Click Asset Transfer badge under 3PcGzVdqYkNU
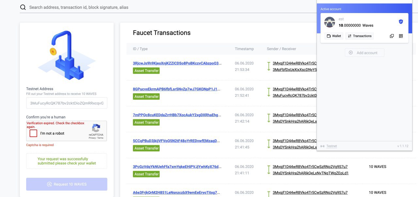The height and width of the screenshot is (197, 418). click(x=146, y=174)
